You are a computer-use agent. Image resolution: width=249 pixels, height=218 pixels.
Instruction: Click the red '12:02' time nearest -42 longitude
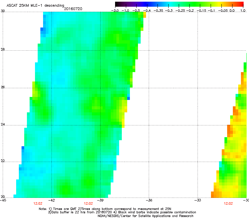coord(38,204)
